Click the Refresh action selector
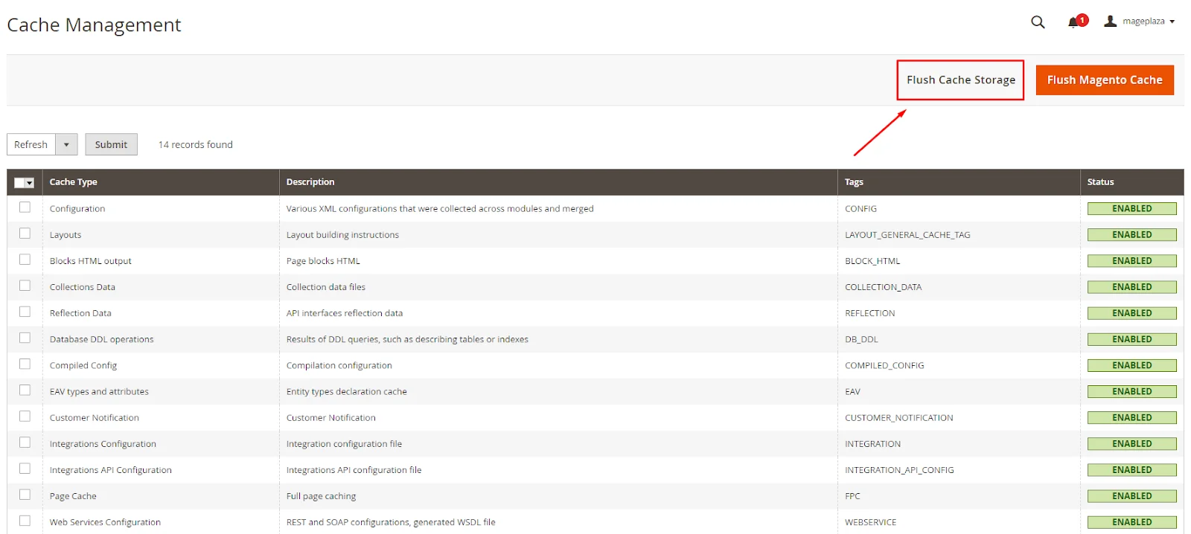The height and width of the screenshot is (534, 1191). (31, 144)
